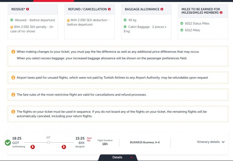Click the Next day arrival note
The height and width of the screenshot is (161, 233).
click(89, 139)
